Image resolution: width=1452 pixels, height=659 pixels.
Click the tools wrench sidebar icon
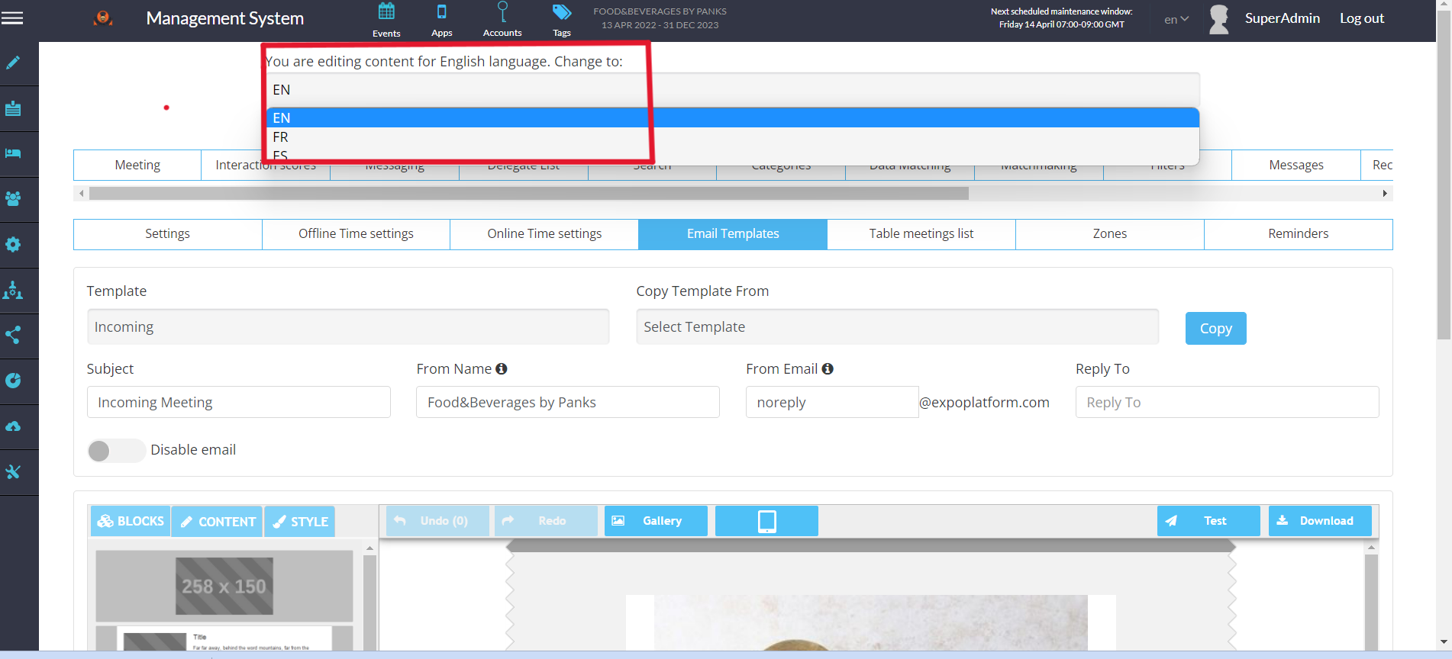[13, 472]
